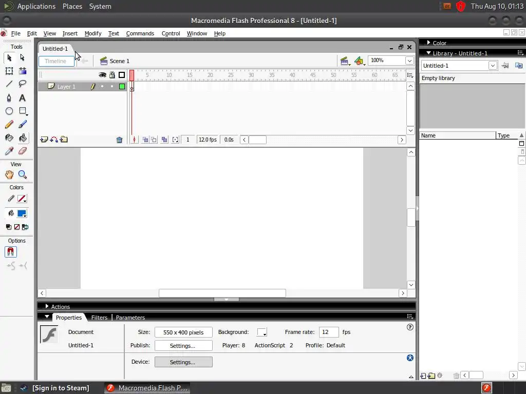Collapse the Properties panel triangle
The width and height of the screenshot is (526, 394).
pos(47,317)
